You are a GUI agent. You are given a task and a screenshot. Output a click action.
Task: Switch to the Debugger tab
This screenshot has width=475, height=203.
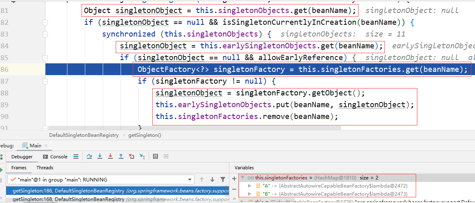(x=22, y=157)
